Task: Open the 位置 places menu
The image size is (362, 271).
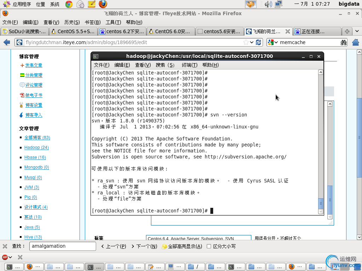Action: pos(40,4)
